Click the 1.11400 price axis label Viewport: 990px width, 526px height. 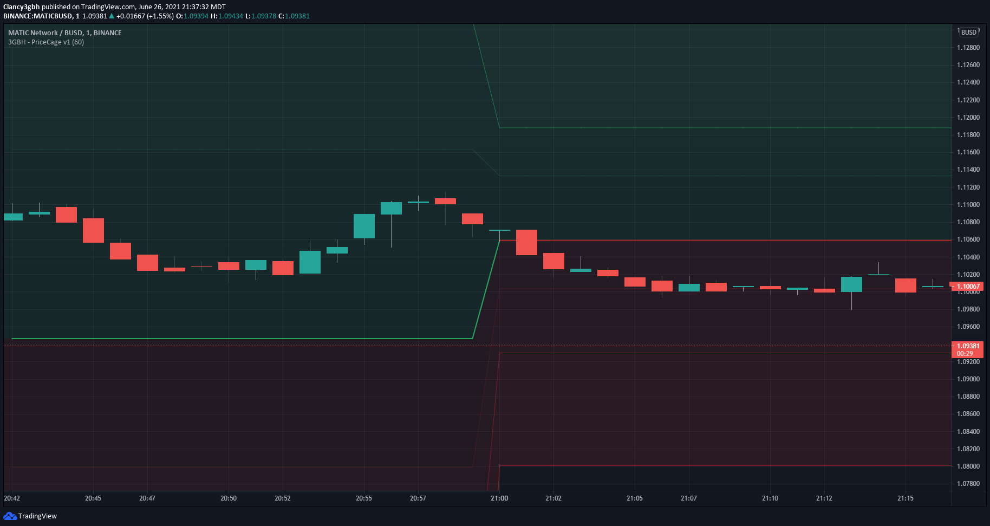968,170
